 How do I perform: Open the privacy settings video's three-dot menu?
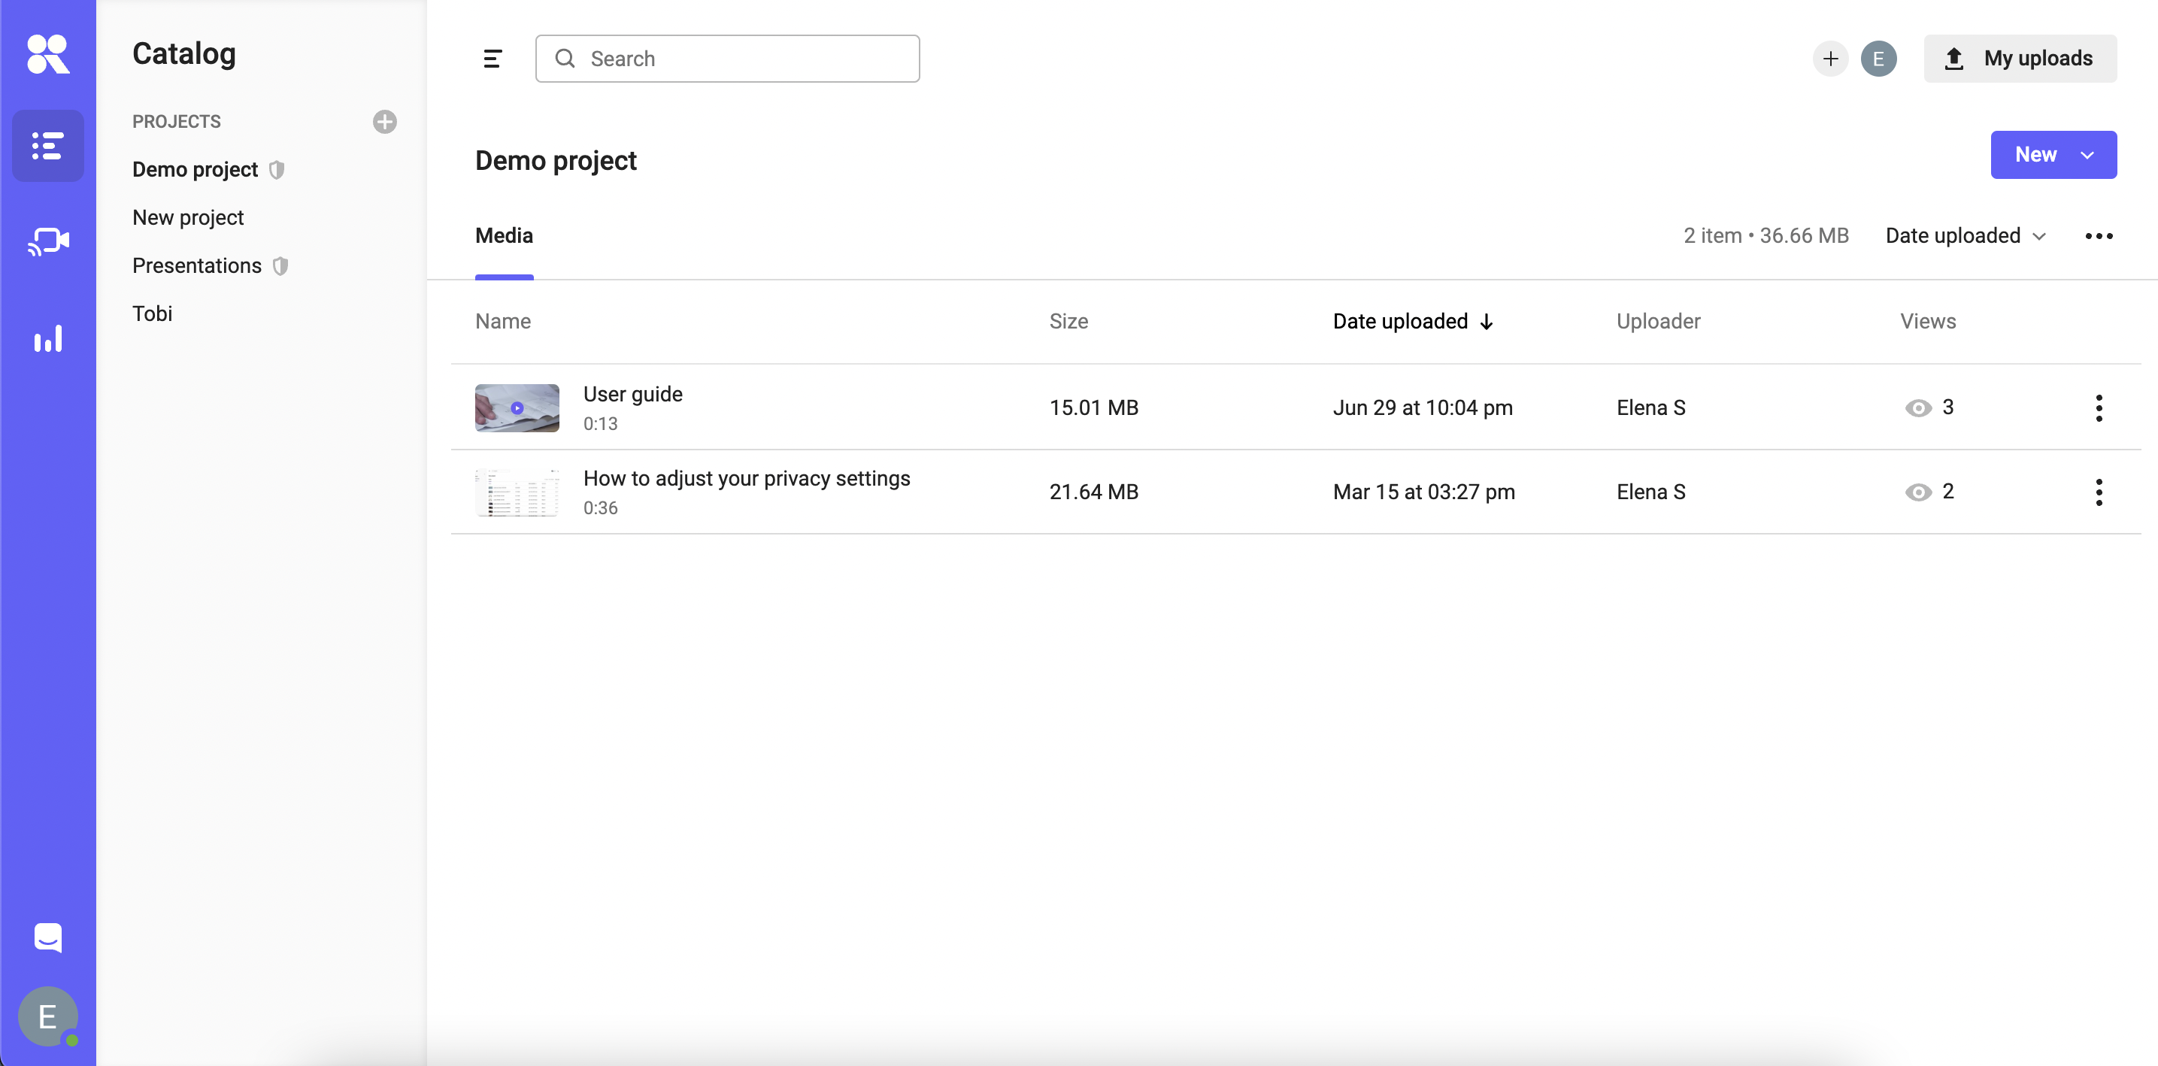point(2099,492)
